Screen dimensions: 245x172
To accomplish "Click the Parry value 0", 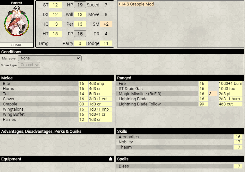I will pos(80,43).
